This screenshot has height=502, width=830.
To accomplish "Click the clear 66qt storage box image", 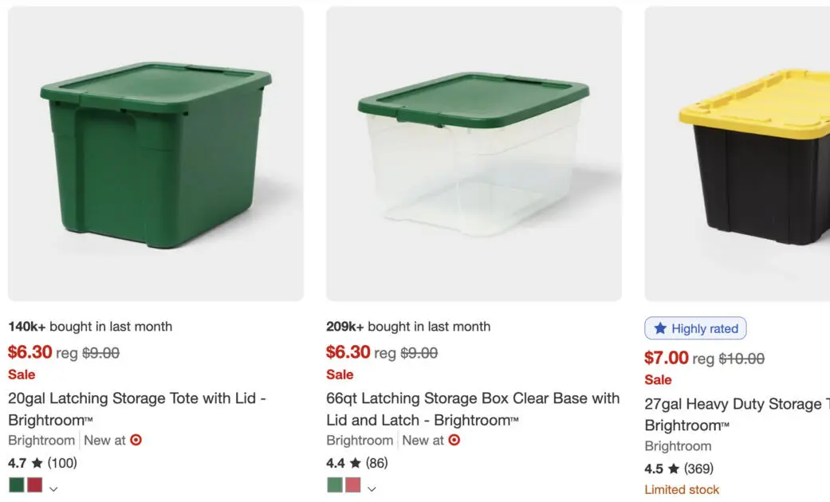I will click(474, 154).
